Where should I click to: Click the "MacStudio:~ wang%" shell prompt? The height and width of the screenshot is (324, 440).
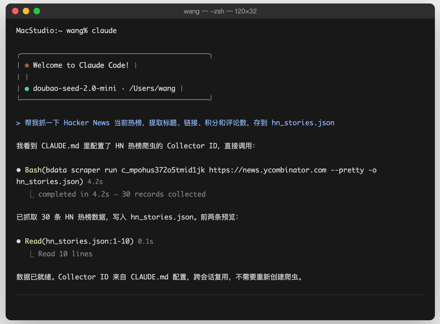(52, 31)
